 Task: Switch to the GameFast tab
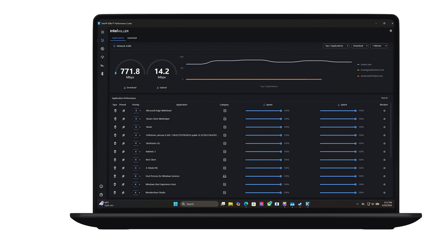pos(132,38)
